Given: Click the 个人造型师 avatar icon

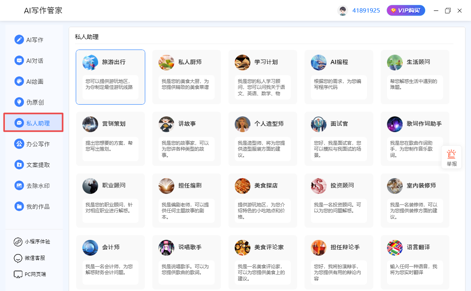Looking at the screenshot, I should pyautogui.click(x=243, y=124).
